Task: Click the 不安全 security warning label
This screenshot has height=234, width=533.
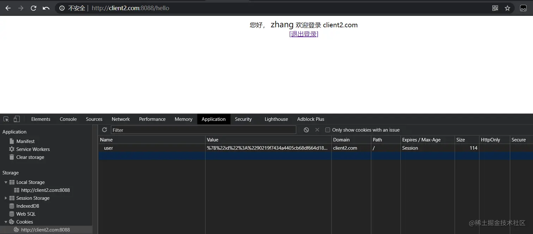Action: (x=76, y=8)
